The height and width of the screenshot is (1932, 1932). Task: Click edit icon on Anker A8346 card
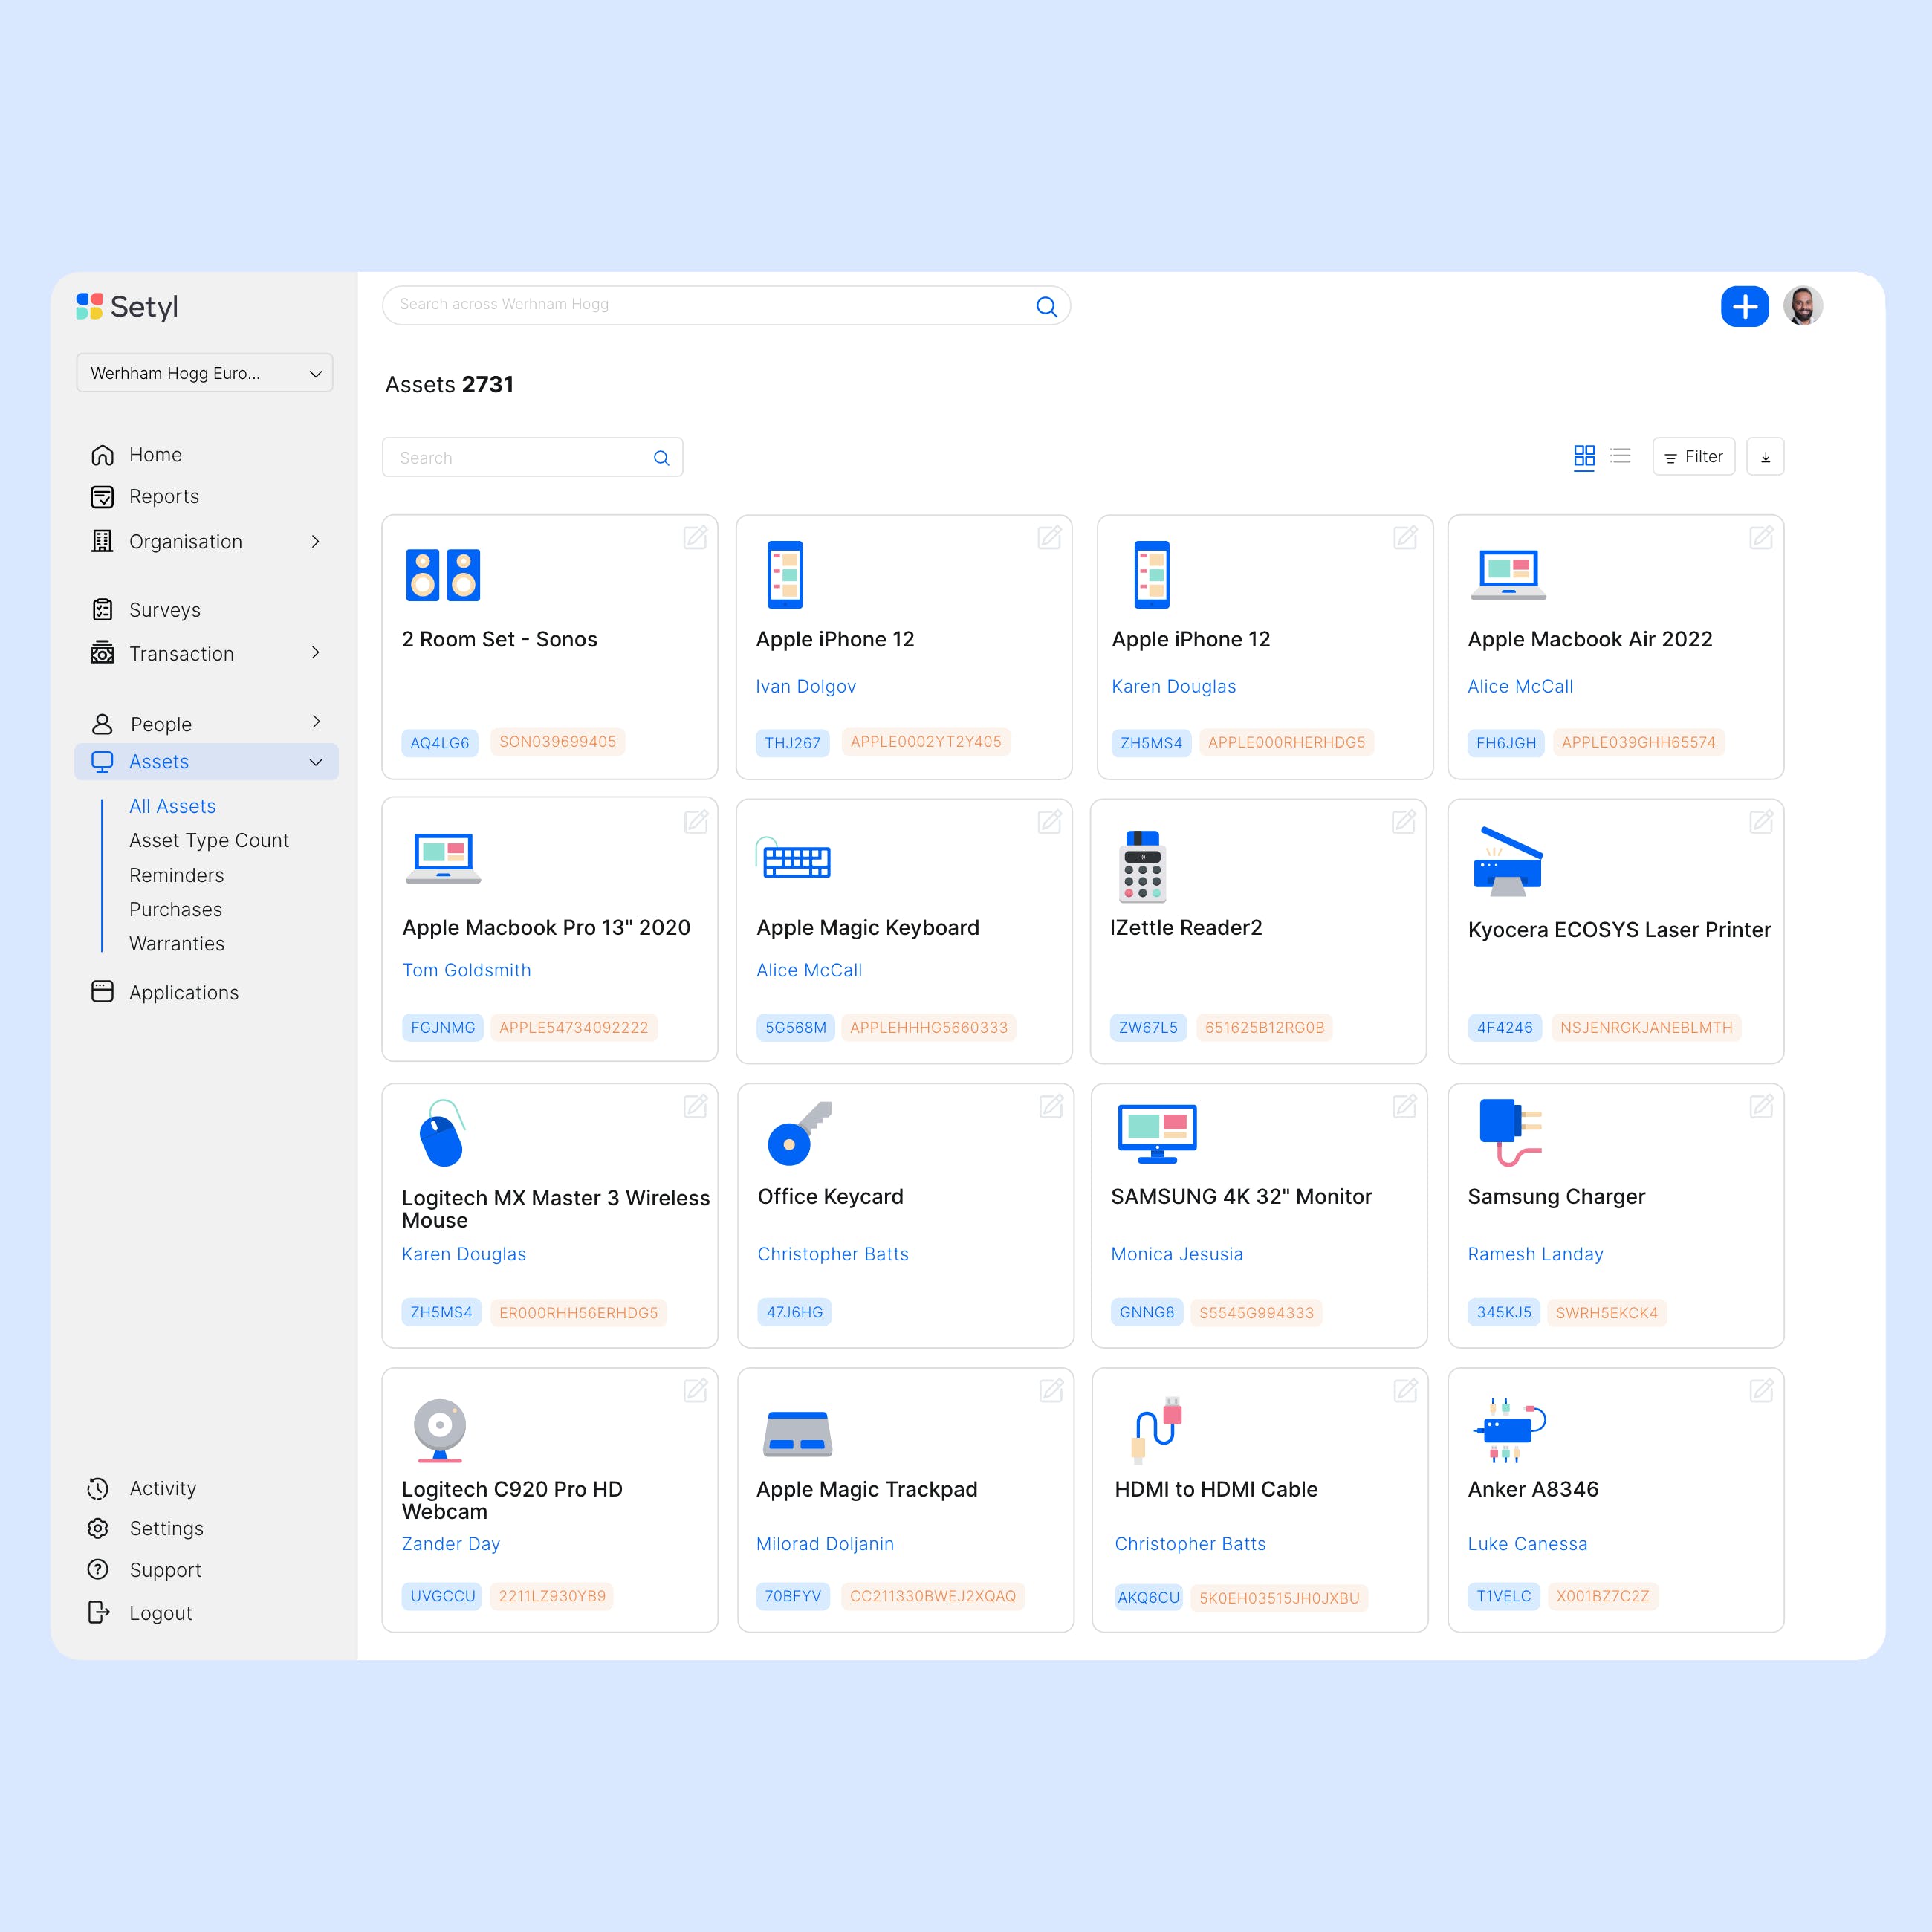coord(1761,1390)
